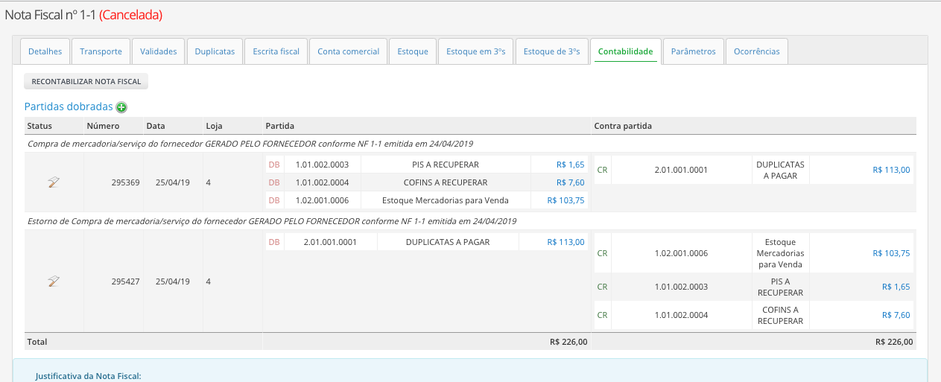Click the R$ 7,60 COFINS debit value in entry 295369
941x382 pixels.
[x=571, y=182]
